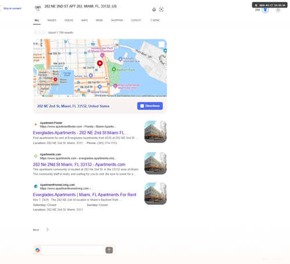Click the search box with the address query
This screenshot has height=264, width=290.
pos(97,6)
